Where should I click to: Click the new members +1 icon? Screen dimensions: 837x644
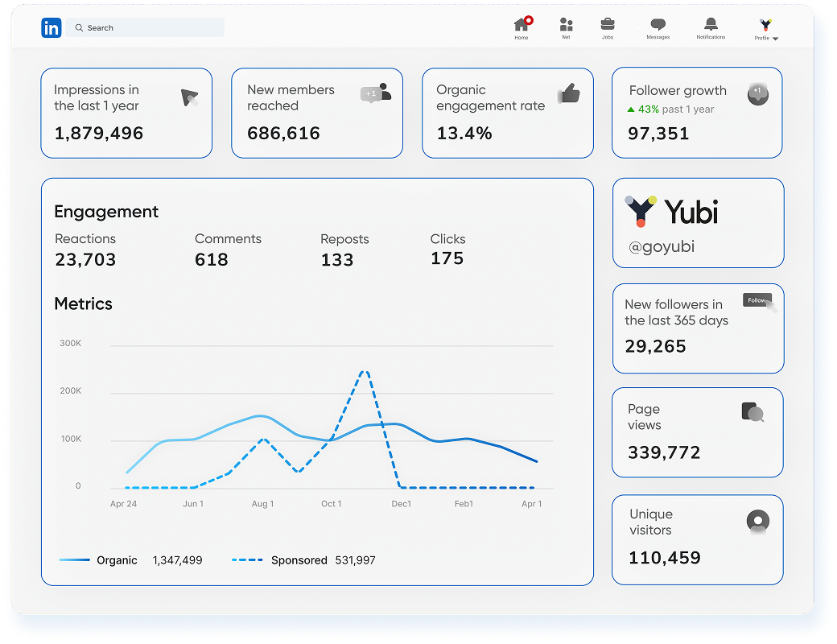(x=376, y=93)
